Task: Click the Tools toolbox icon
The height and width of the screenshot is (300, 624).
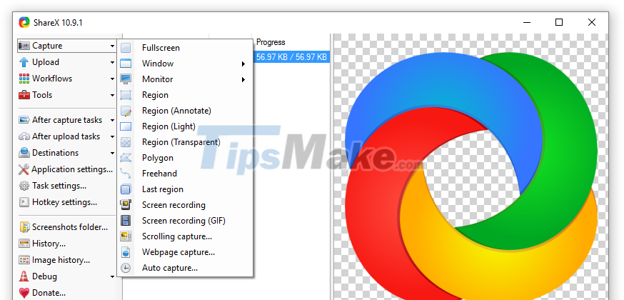Action: (x=24, y=95)
